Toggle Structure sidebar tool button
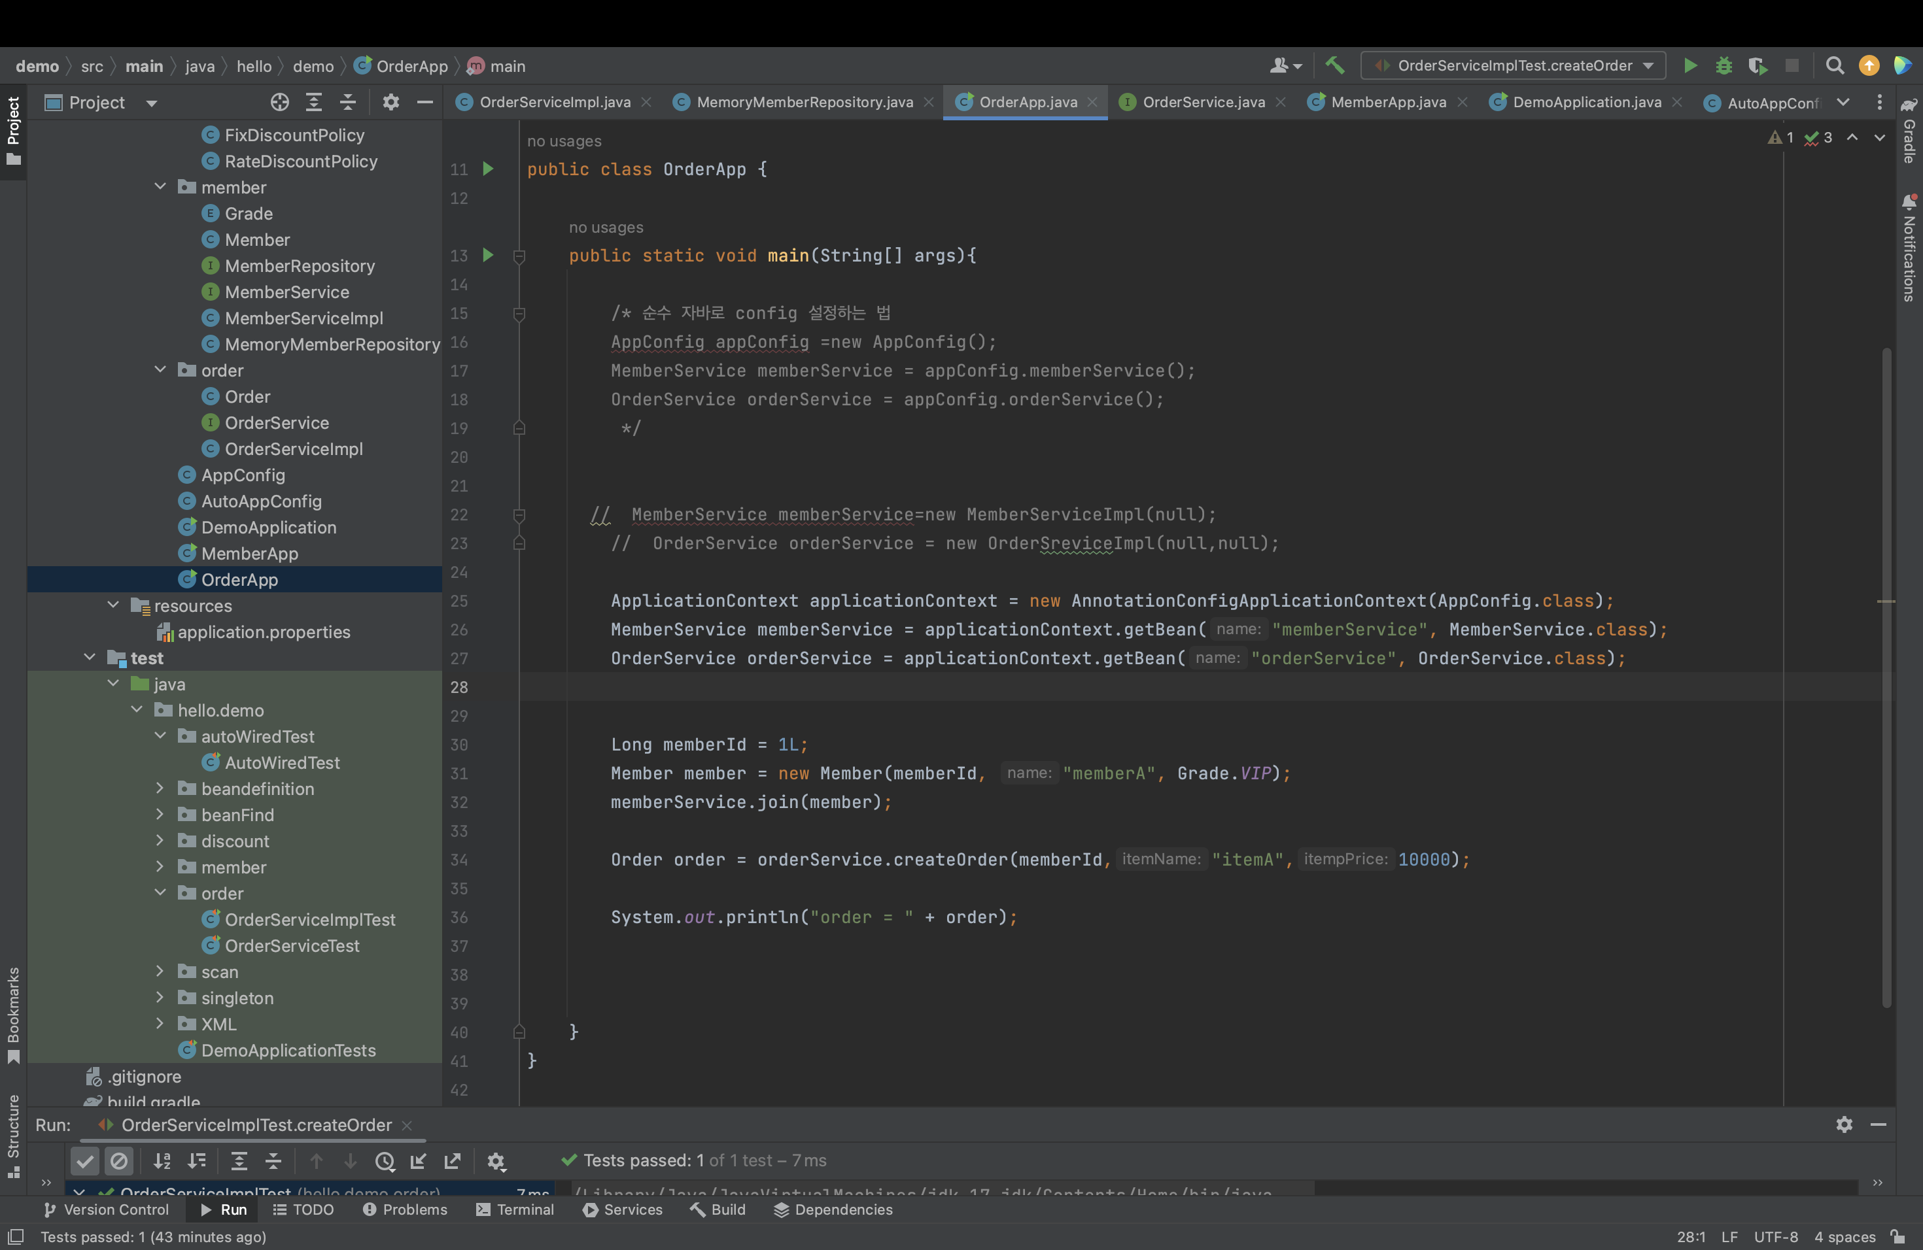 pos(13,1136)
